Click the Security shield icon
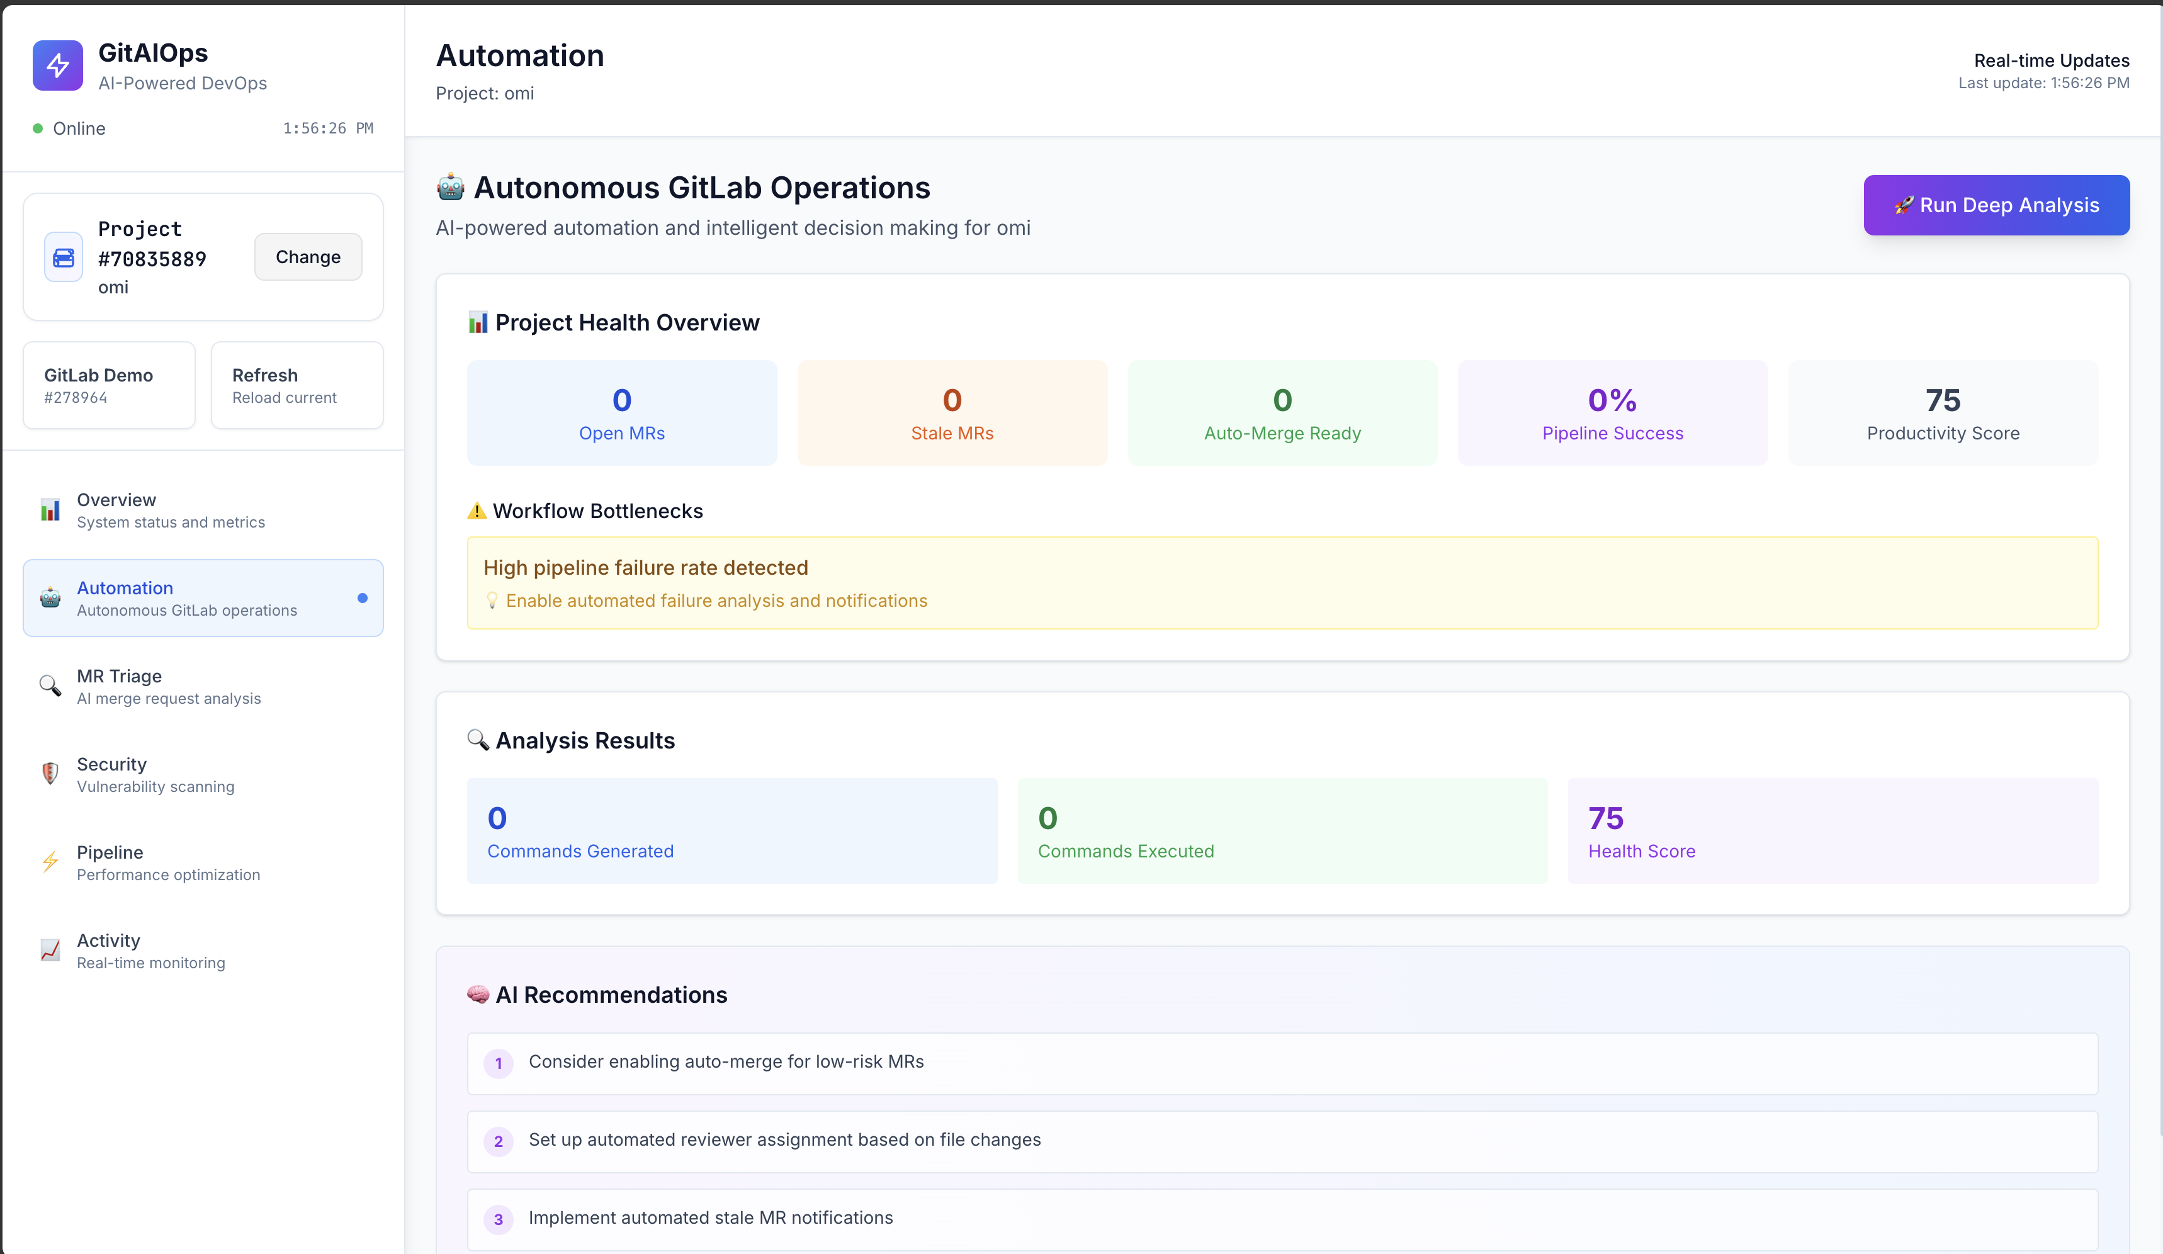This screenshot has height=1254, width=2163. [50, 774]
